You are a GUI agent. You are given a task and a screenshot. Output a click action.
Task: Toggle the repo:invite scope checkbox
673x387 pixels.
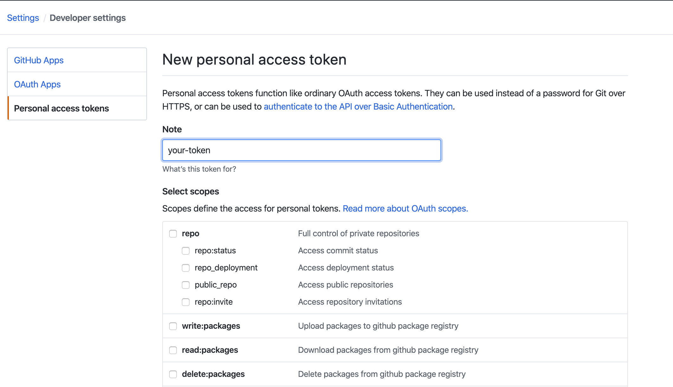[186, 302]
